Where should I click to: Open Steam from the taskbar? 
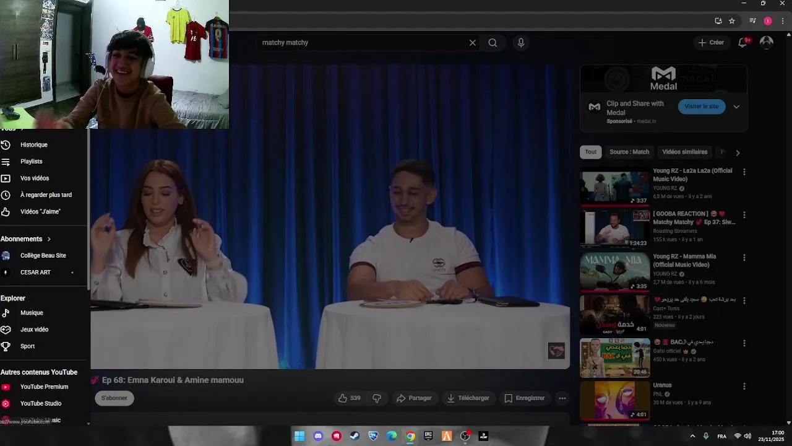click(355, 436)
